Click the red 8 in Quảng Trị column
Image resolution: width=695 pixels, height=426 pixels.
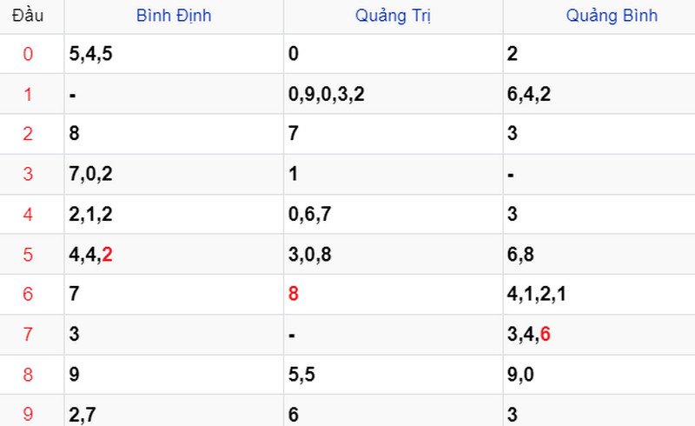coord(294,295)
